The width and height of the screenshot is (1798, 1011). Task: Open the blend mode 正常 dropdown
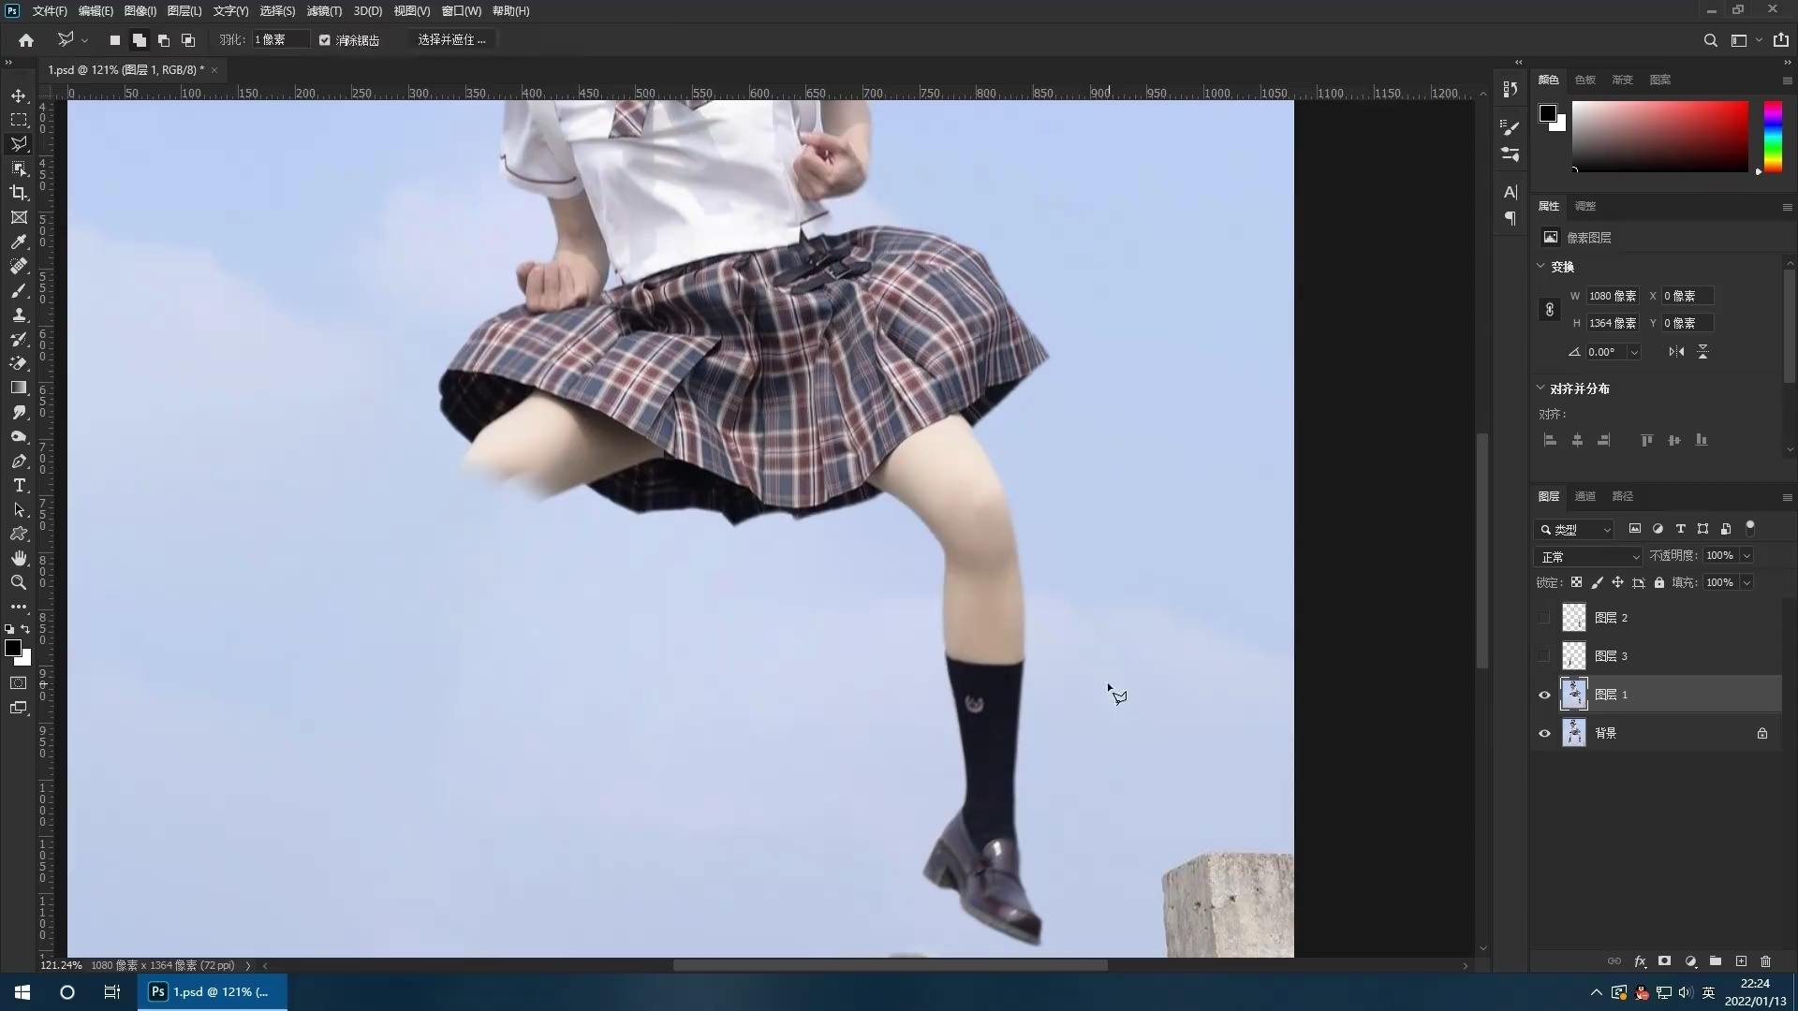point(1589,556)
